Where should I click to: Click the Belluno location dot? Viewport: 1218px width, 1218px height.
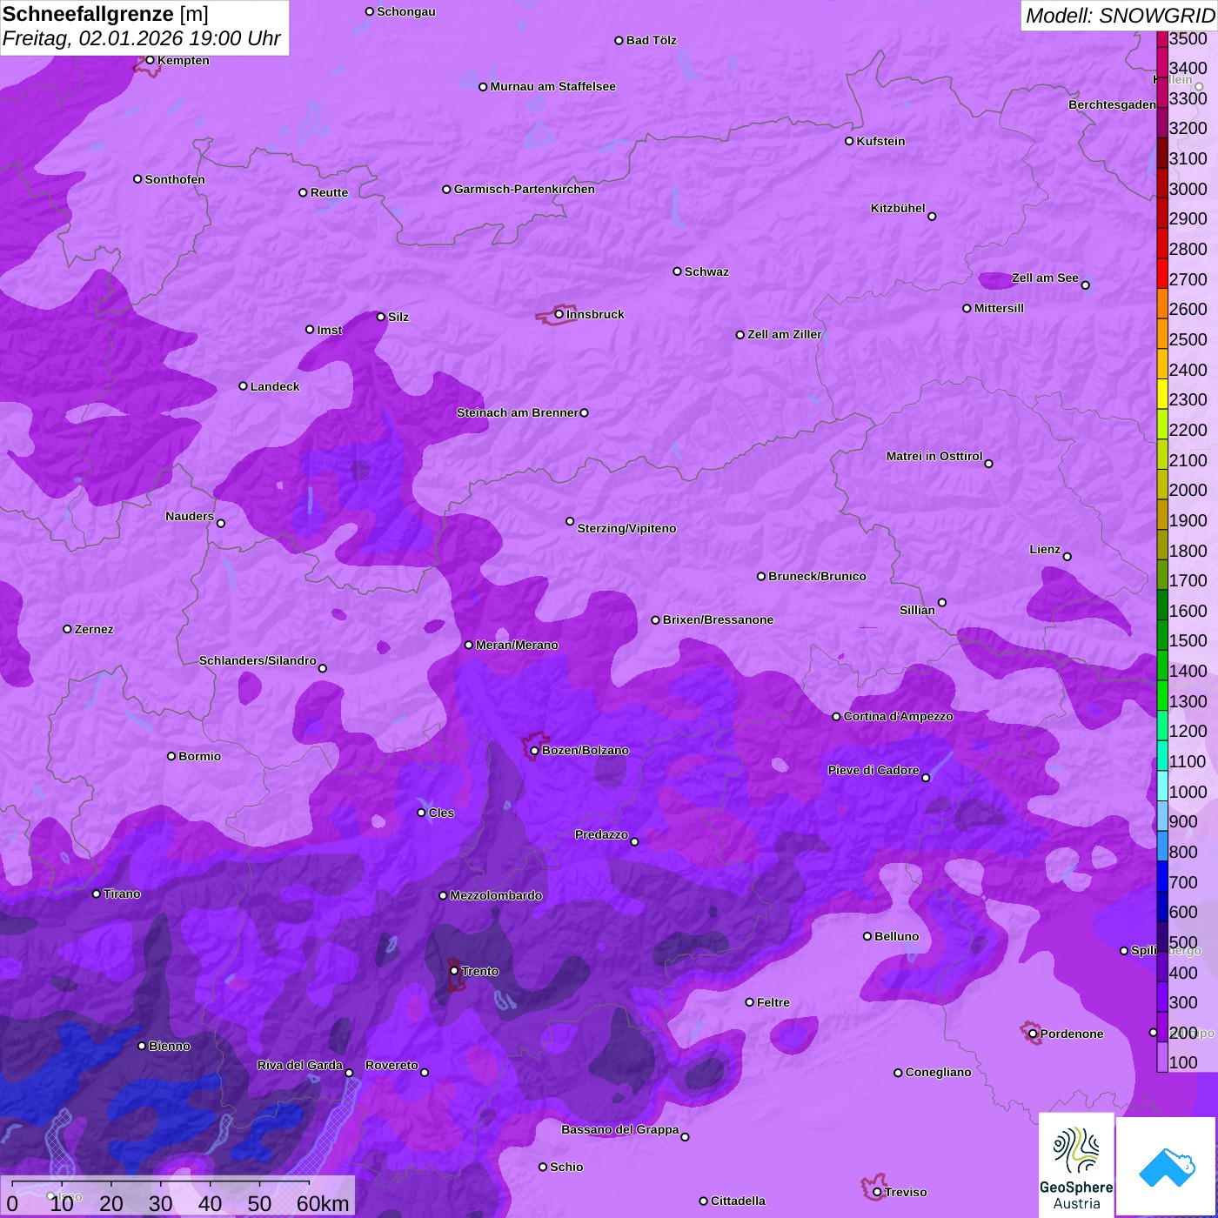coord(867,936)
